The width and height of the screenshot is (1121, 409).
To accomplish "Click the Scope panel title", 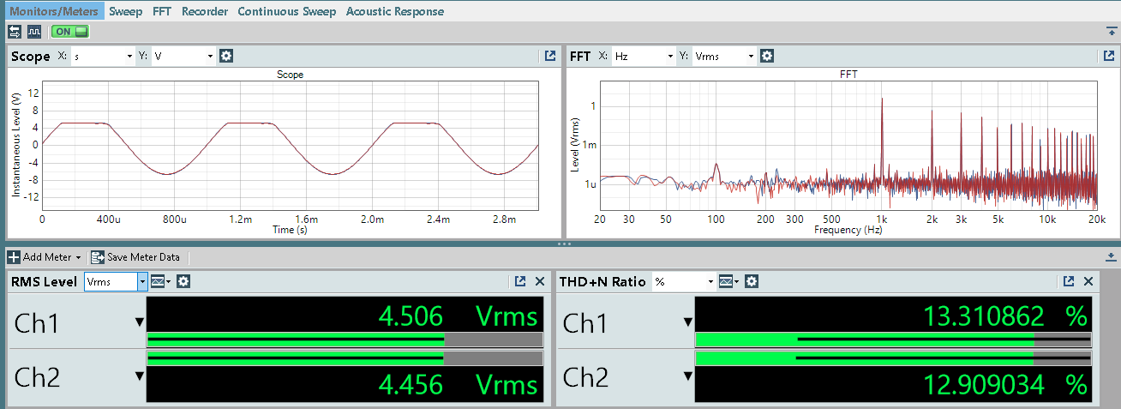I will pyautogui.click(x=30, y=57).
